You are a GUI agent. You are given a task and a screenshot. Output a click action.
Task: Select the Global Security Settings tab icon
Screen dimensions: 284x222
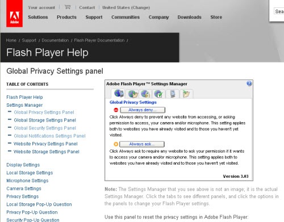pos(145,94)
